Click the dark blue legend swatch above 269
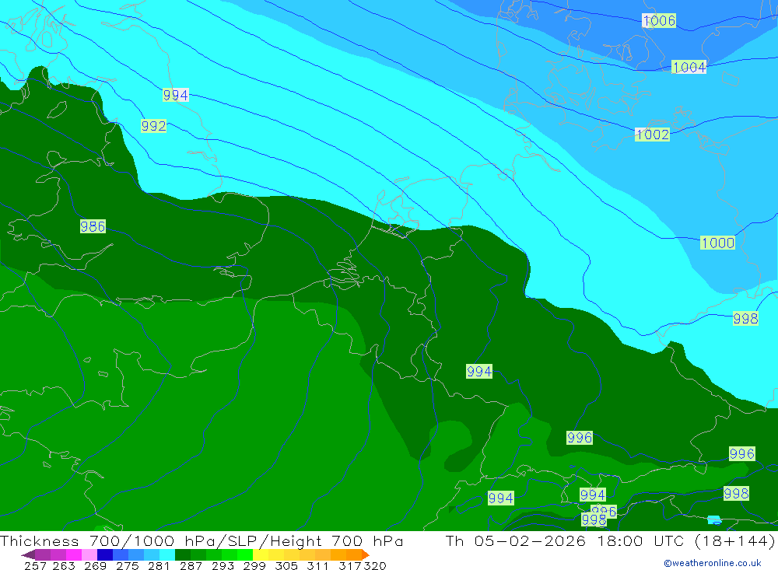This screenshot has height=570, width=778. click(103, 554)
